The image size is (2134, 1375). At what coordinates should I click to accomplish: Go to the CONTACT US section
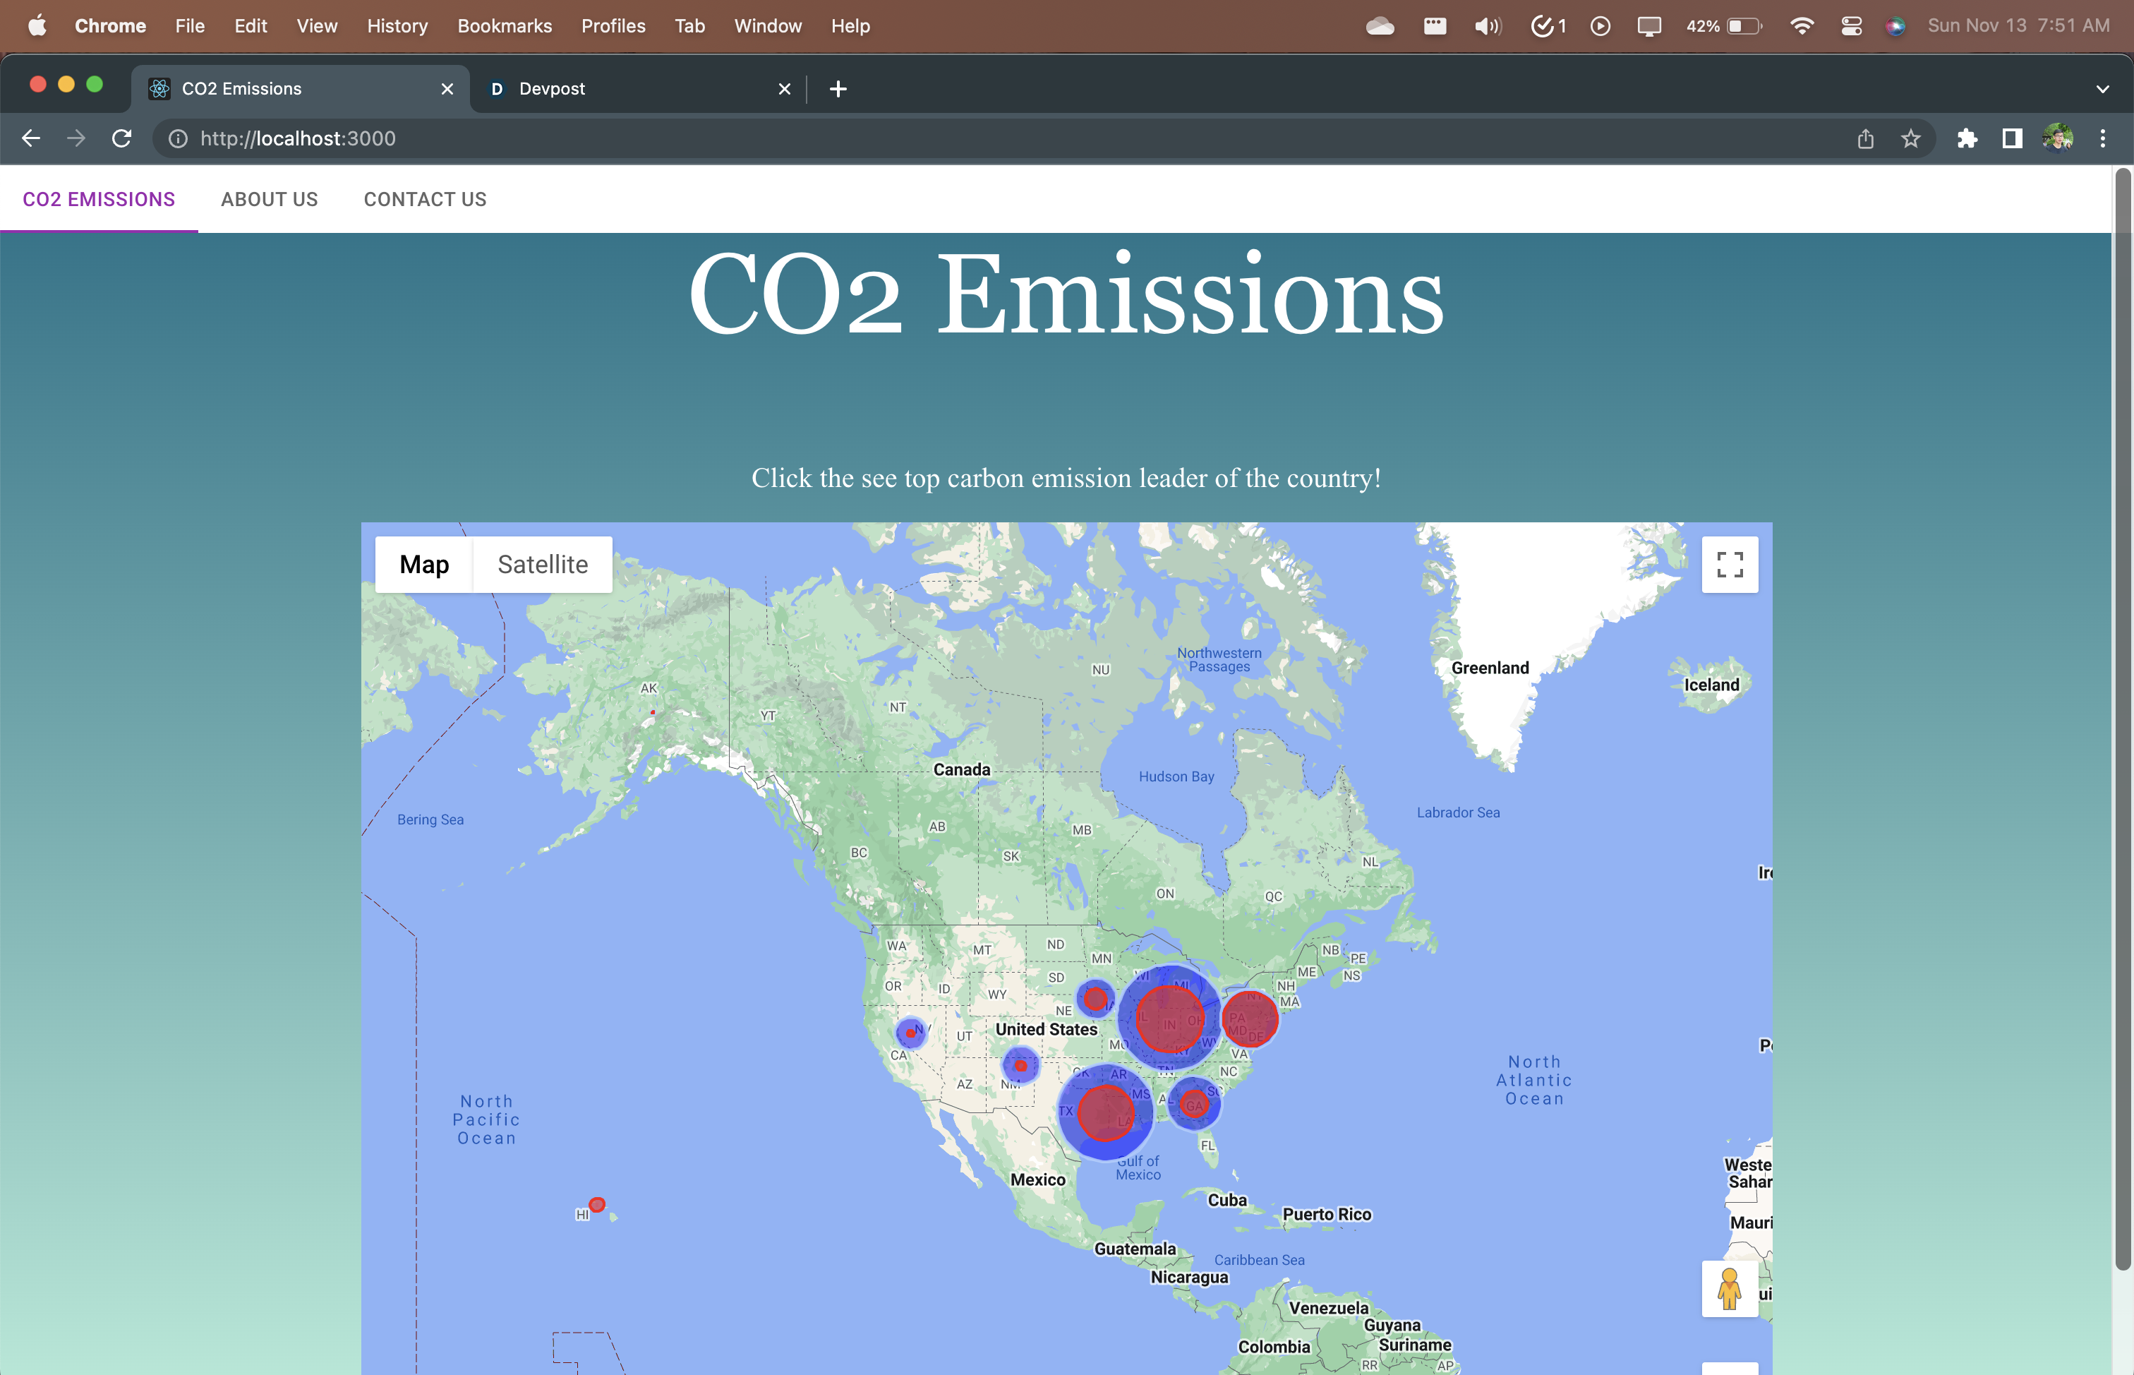425,199
